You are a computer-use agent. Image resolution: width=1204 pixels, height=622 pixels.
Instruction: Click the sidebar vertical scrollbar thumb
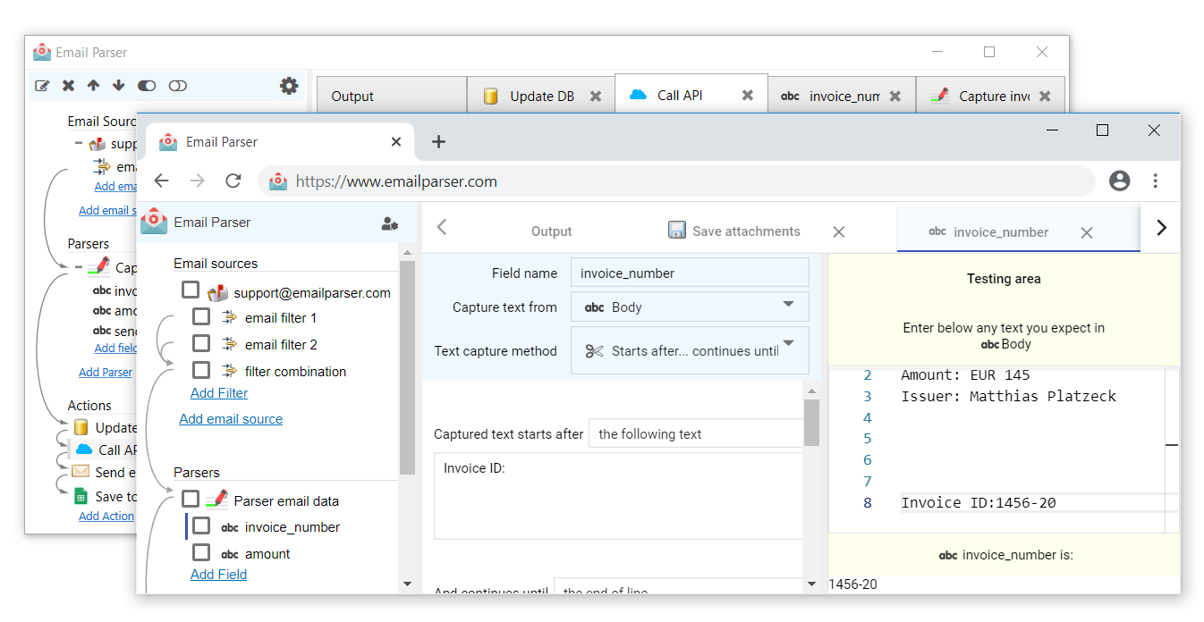pos(408,367)
